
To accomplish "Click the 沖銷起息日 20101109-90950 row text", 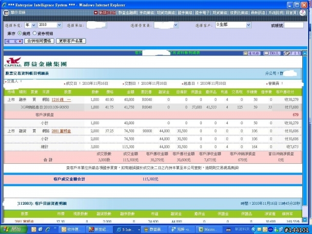I will (45, 107).
